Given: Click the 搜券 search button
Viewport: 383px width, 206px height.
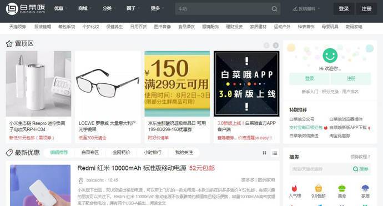Looking at the screenshot, I should tap(361, 169).
